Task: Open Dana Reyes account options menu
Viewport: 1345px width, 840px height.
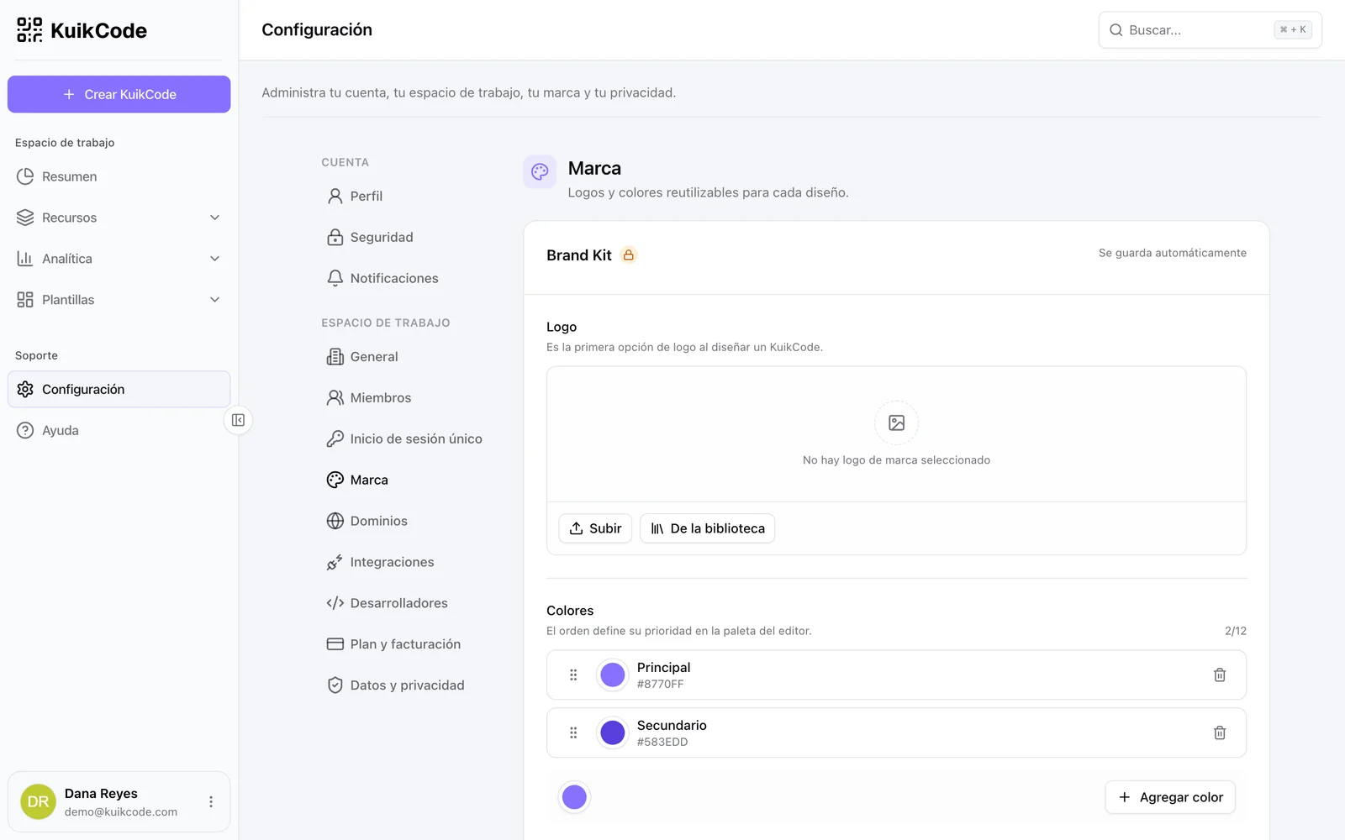Action: (211, 802)
